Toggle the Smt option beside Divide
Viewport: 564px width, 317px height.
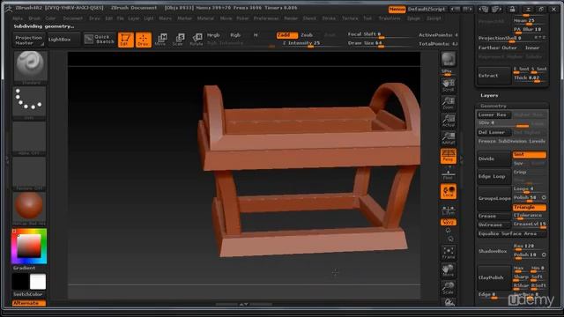pos(530,155)
